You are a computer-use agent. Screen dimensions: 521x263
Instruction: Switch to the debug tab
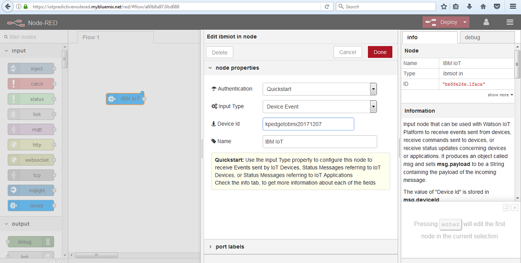(x=487, y=37)
